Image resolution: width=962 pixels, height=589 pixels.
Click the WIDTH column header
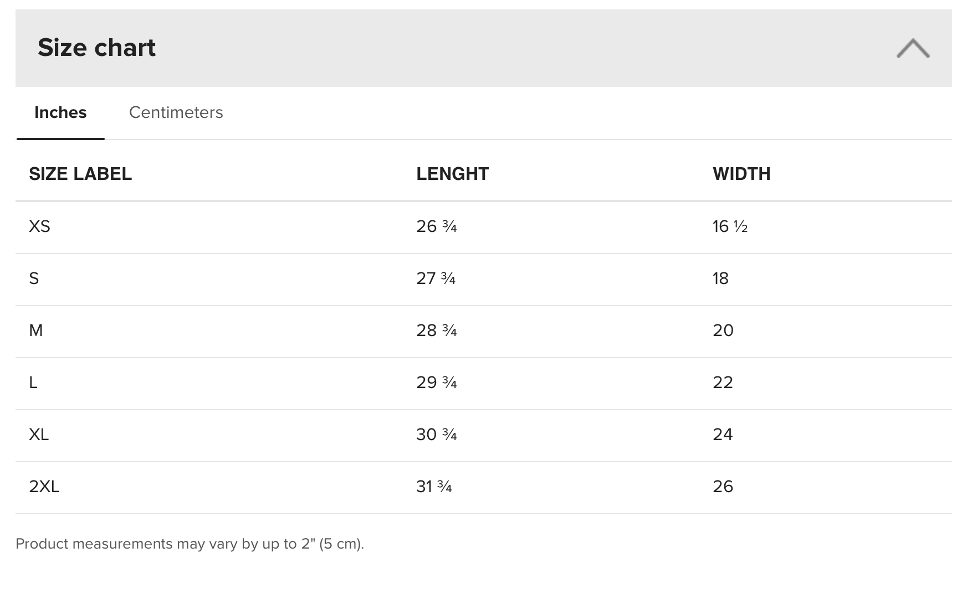(741, 174)
